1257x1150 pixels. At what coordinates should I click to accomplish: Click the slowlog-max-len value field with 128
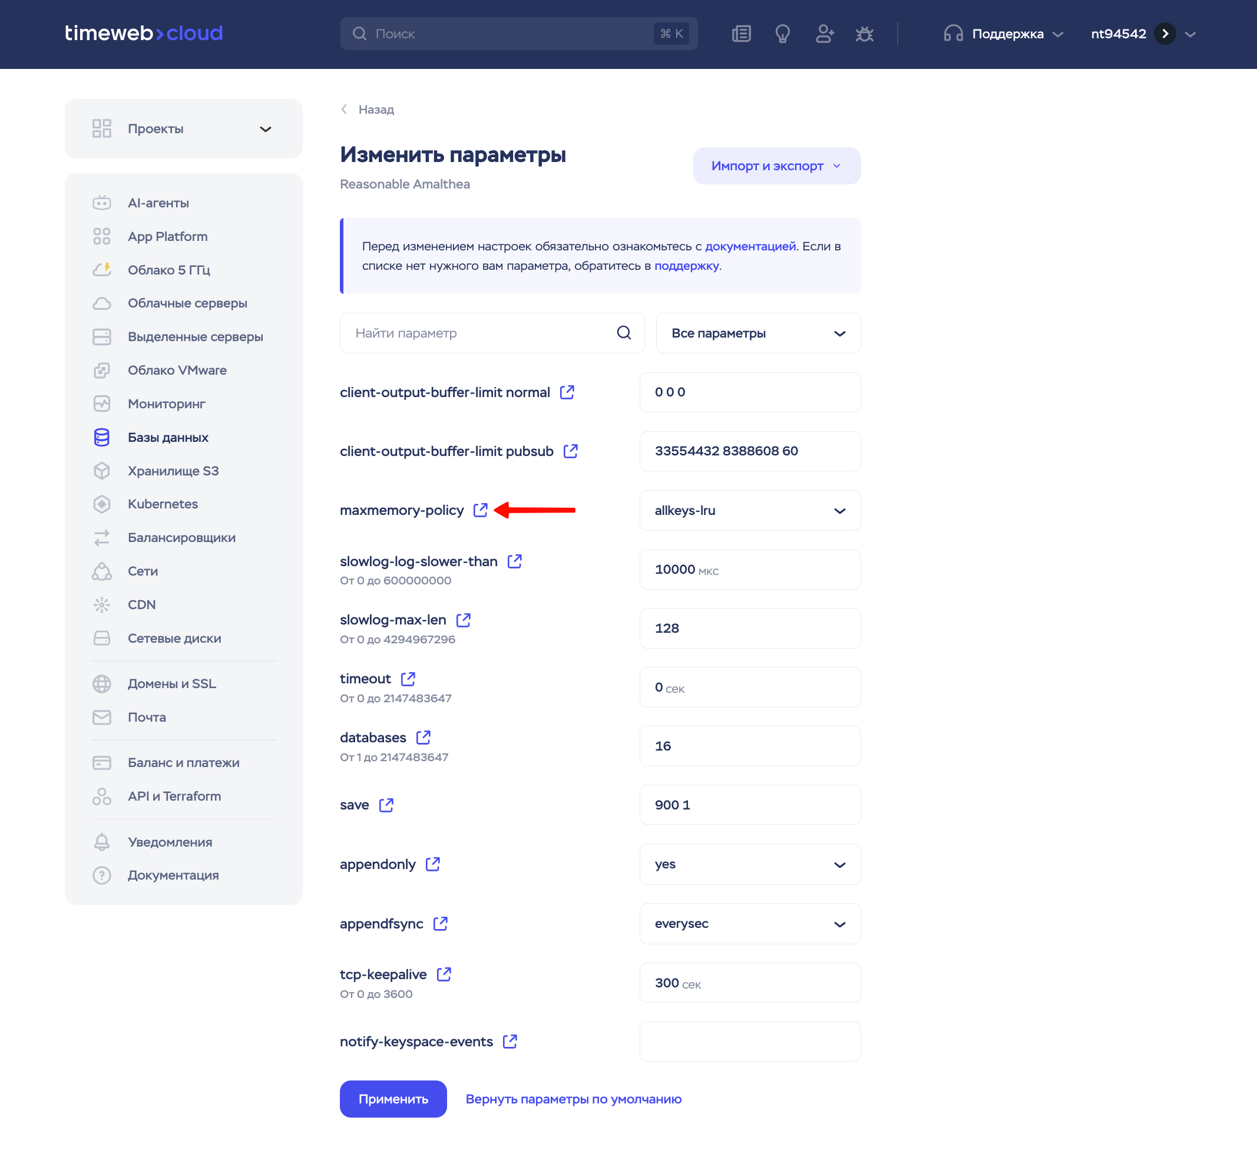(750, 628)
